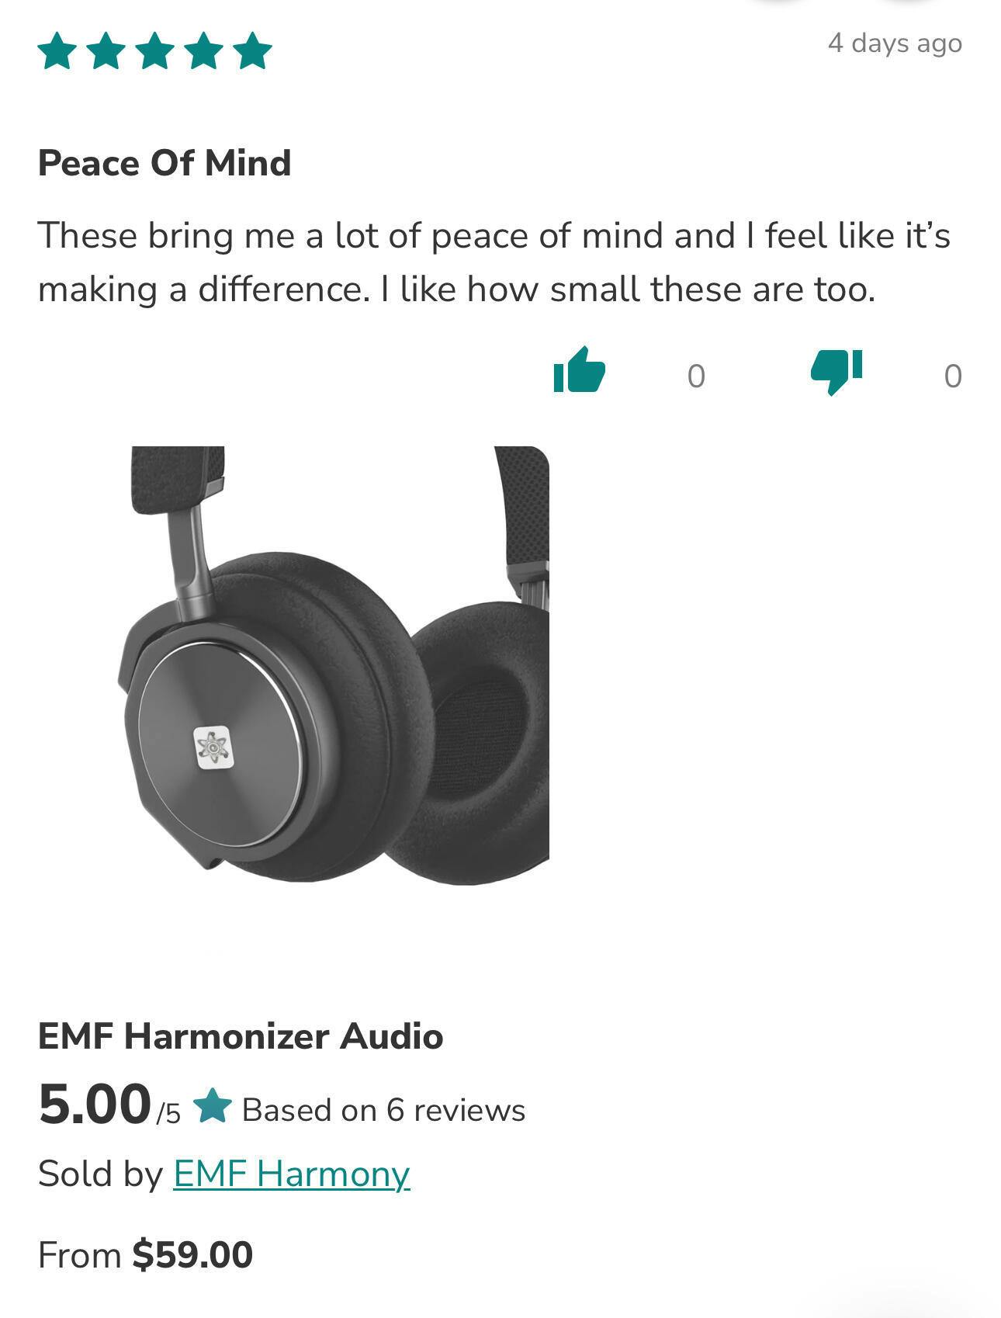Click the thumbs down unhelpful icon
Screen dimensions: 1001x1318
(836, 372)
